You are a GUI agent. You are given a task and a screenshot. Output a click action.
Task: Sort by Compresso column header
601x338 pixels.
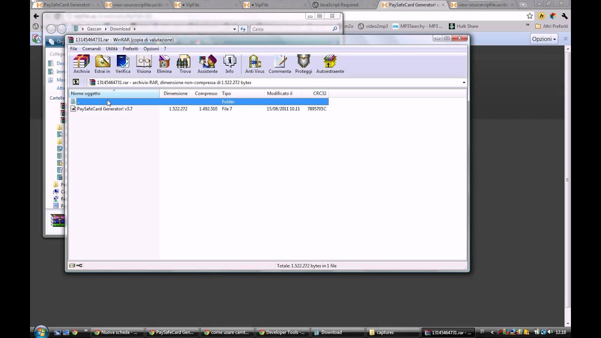point(206,93)
